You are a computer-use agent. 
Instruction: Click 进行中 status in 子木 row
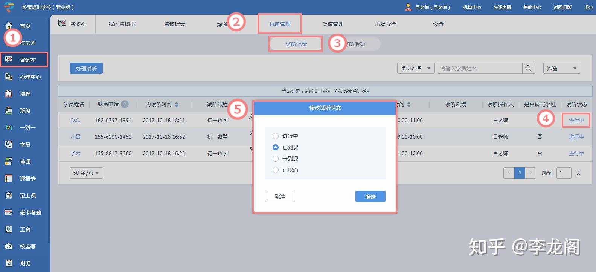pyautogui.click(x=576, y=153)
